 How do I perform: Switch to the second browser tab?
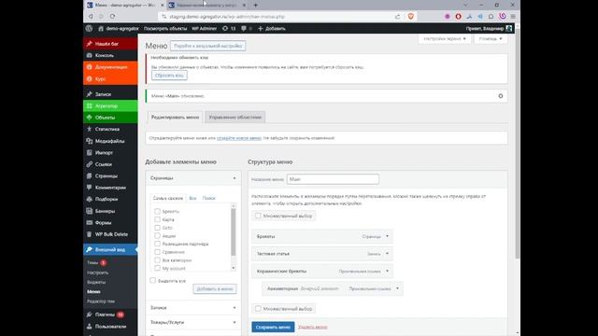click(x=207, y=6)
